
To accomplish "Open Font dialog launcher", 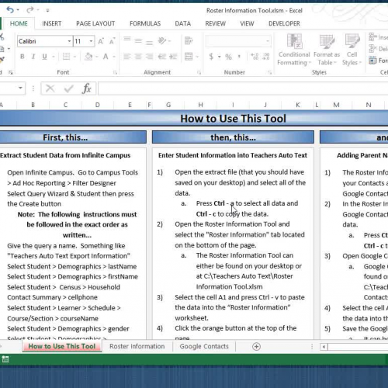I will click(x=115, y=73).
